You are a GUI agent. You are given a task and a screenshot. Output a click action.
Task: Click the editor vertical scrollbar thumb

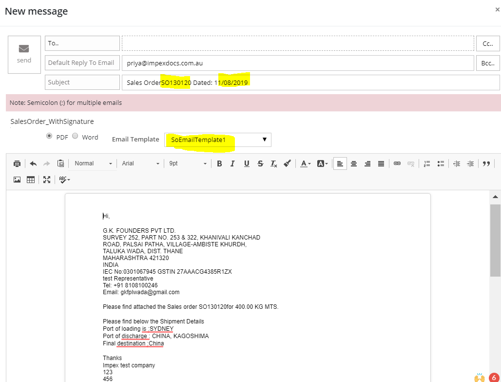point(495,240)
